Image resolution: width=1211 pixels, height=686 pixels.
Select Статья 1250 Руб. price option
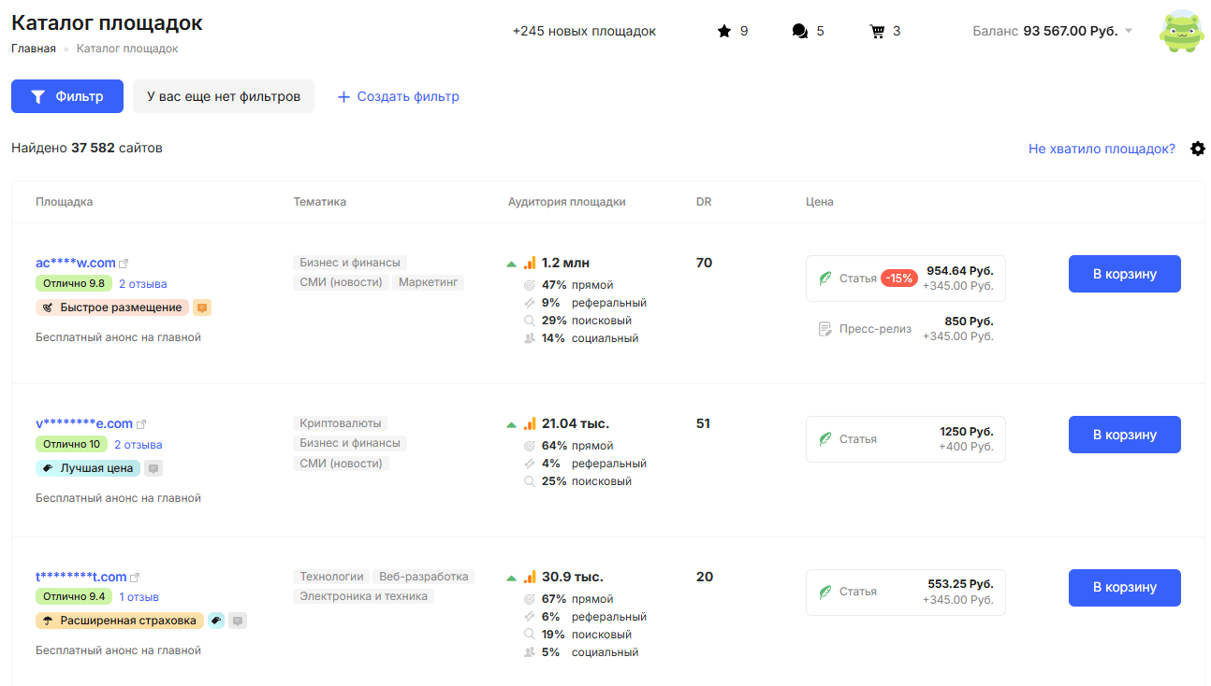point(906,439)
